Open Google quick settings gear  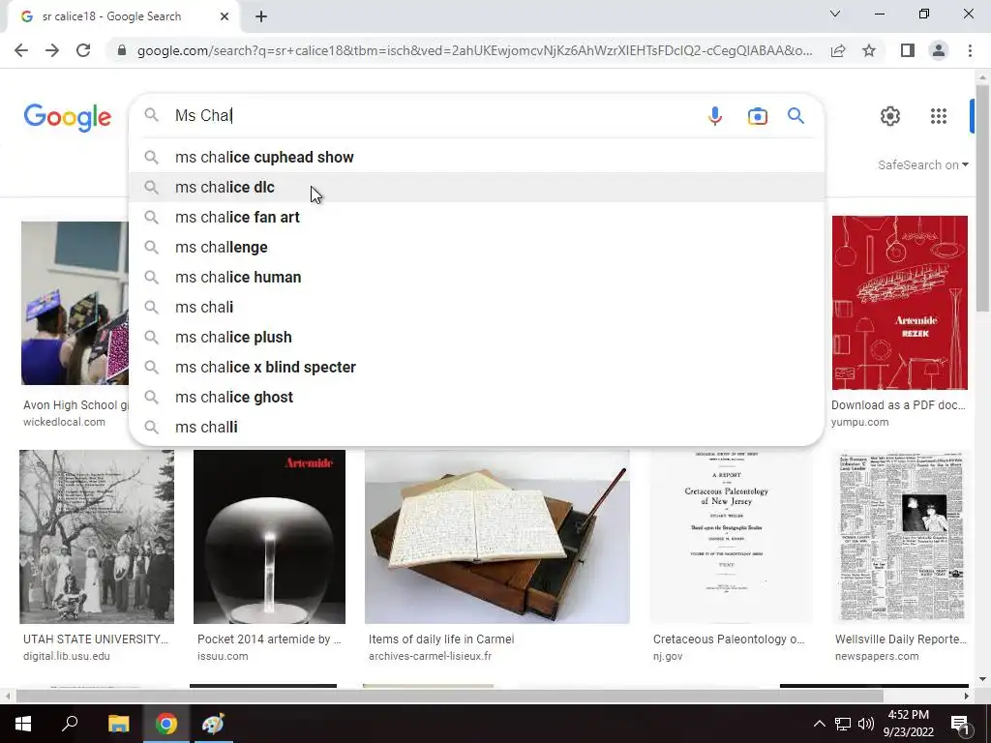tap(890, 116)
